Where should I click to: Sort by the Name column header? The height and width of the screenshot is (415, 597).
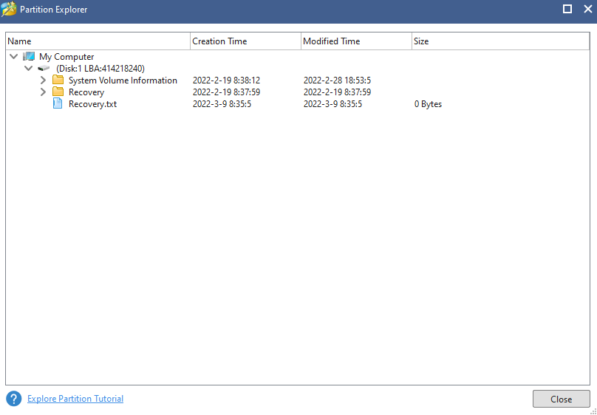click(x=98, y=41)
